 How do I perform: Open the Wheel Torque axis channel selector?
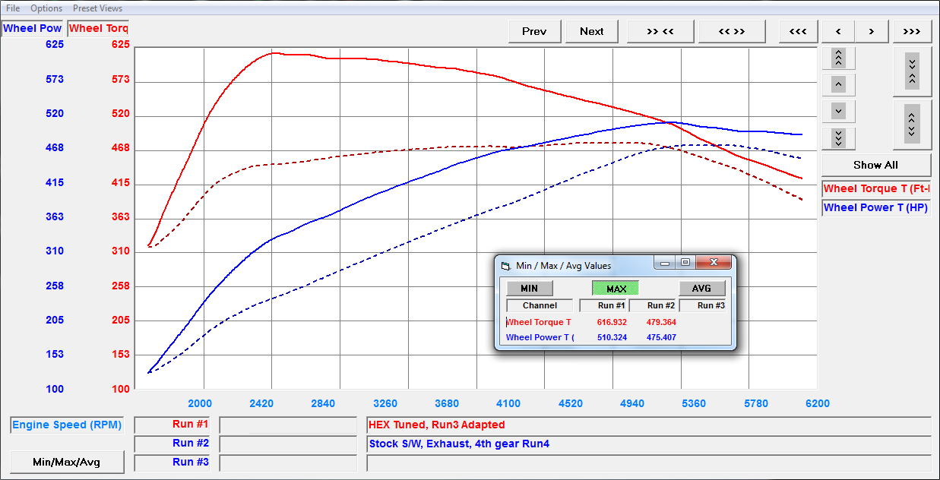point(98,29)
